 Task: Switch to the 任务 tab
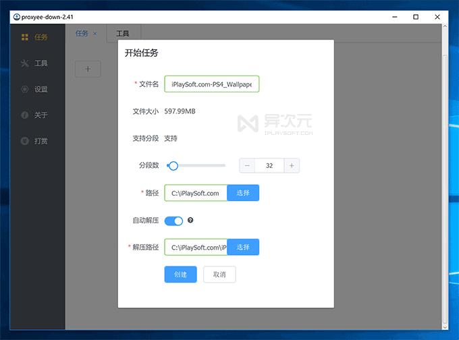pos(82,33)
